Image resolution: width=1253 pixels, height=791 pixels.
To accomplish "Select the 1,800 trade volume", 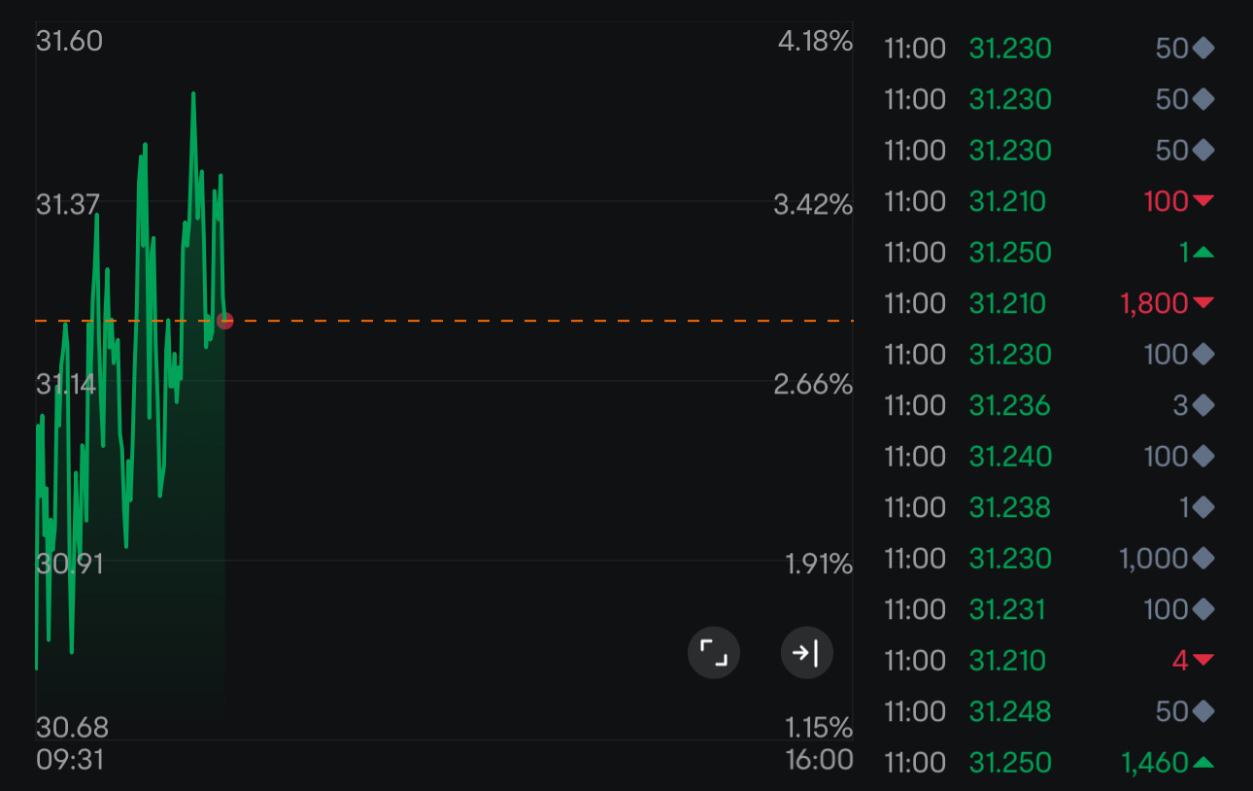I will pyautogui.click(x=1154, y=303).
